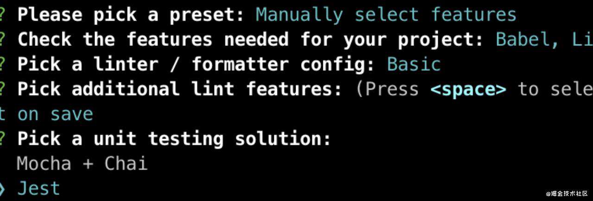Click the 掘金技术社区 watermark
593x201 pixels.
pyautogui.click(x=566, y=194)
